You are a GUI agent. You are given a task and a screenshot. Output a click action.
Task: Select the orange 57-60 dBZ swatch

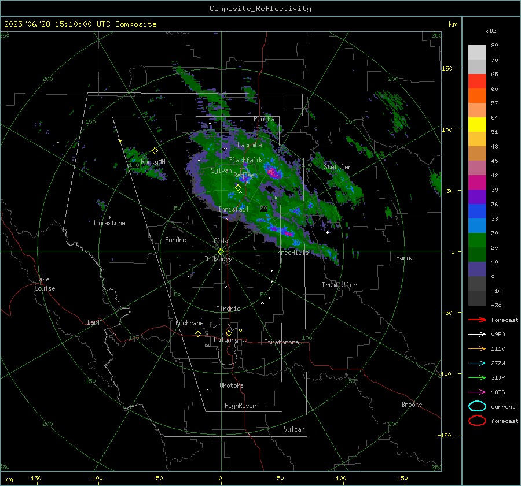477,96
